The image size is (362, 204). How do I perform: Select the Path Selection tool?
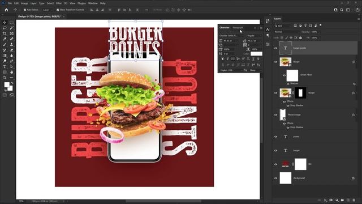[11, 67]
